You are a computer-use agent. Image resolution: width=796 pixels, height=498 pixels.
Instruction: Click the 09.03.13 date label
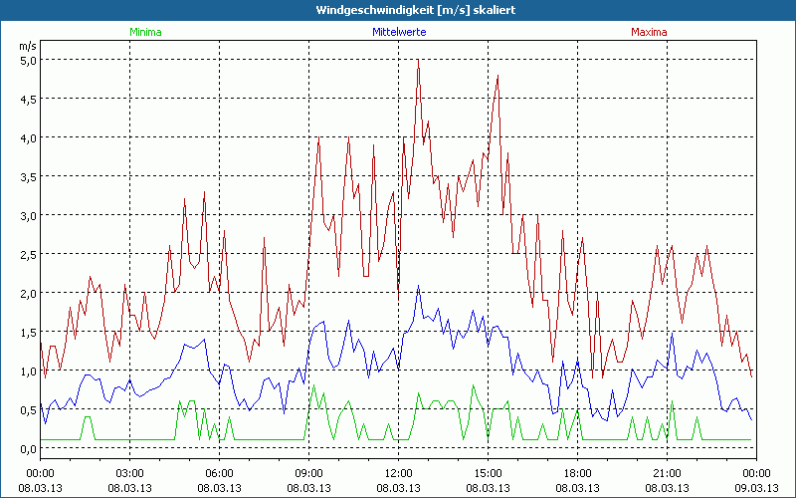tap(756, 487)
